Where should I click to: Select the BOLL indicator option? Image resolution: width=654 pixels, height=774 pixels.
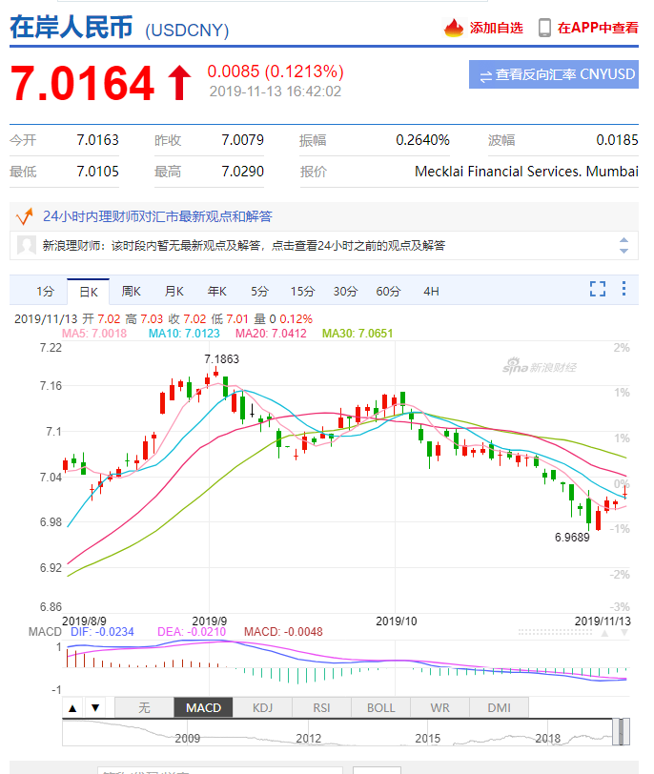coord(380,707)
